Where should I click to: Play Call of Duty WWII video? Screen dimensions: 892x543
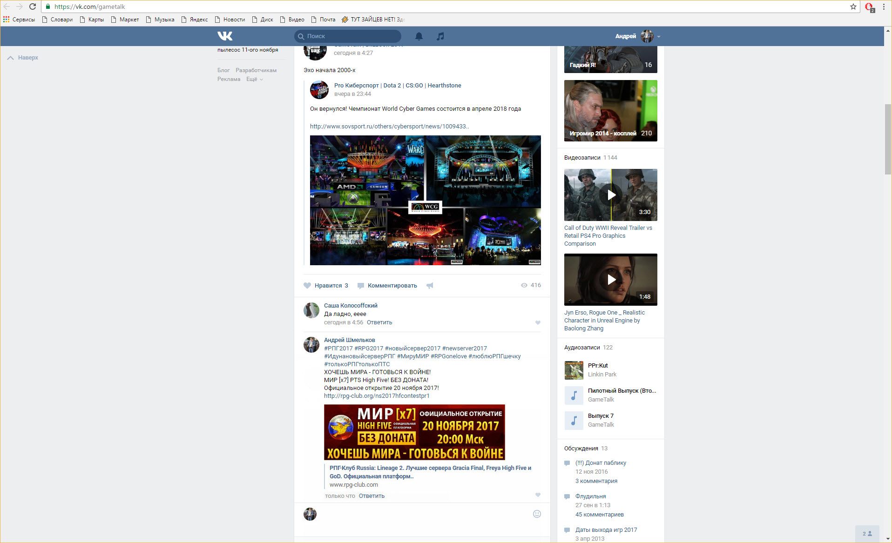tap(611, 195)
